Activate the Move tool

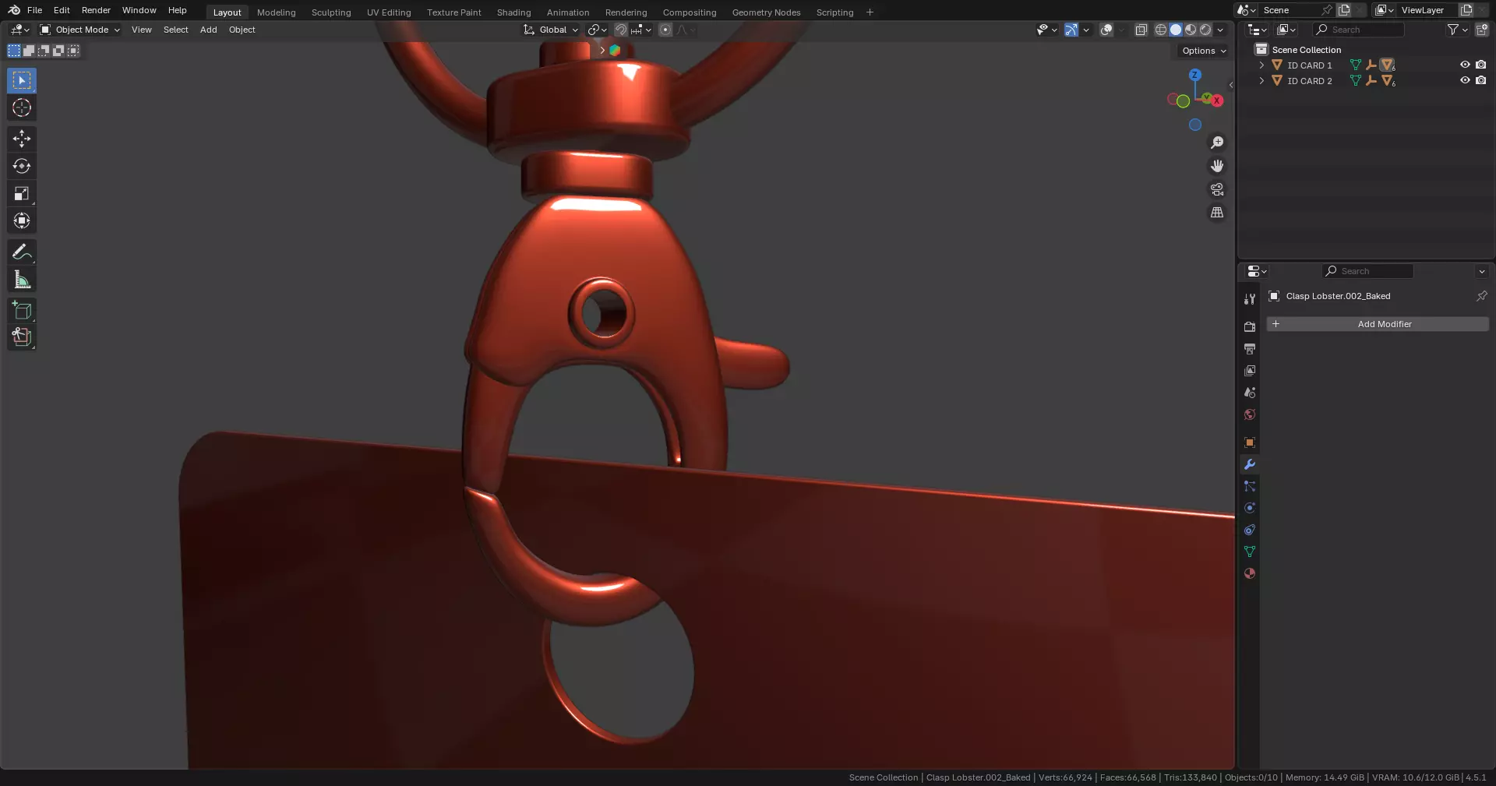pyautogui.click(x=22, y=139)
